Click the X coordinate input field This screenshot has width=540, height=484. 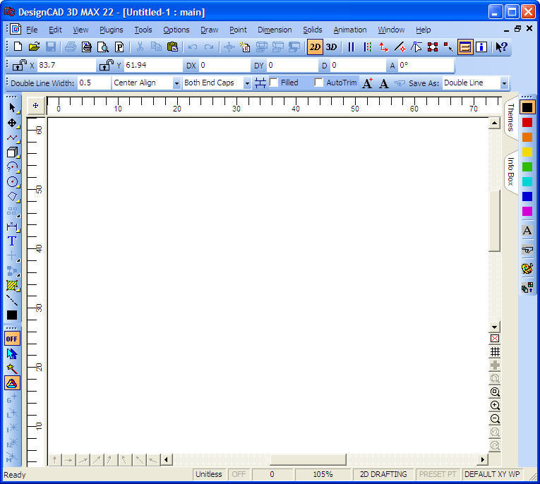(66, 65)
